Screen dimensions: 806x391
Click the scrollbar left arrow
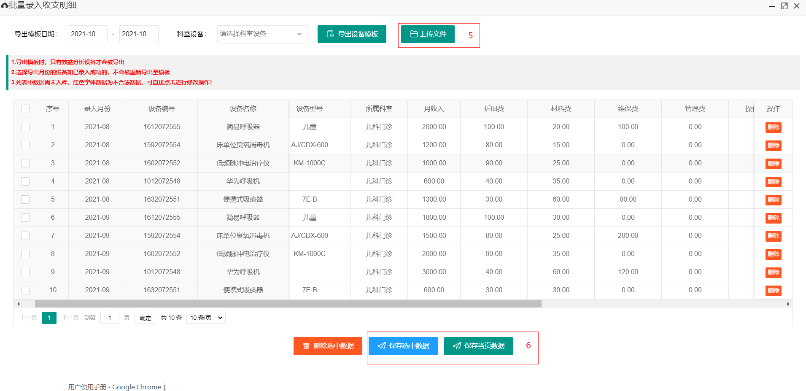pos(18,304)
